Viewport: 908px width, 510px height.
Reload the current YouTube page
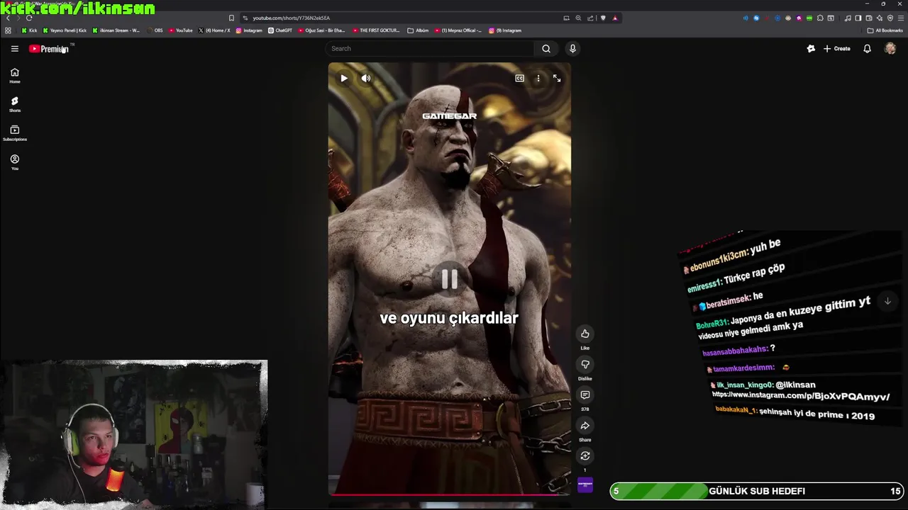click(x=28, y=18)
